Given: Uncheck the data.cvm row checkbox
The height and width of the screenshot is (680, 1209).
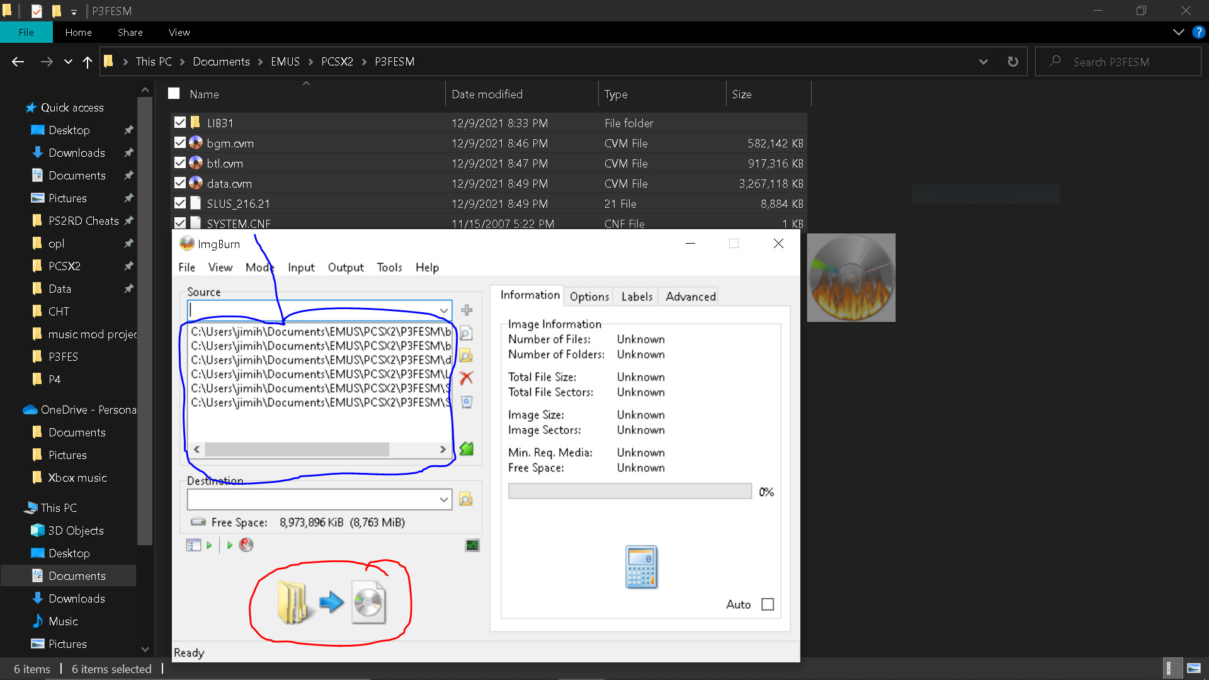Looking at the screenshot, I should point(180,183).
